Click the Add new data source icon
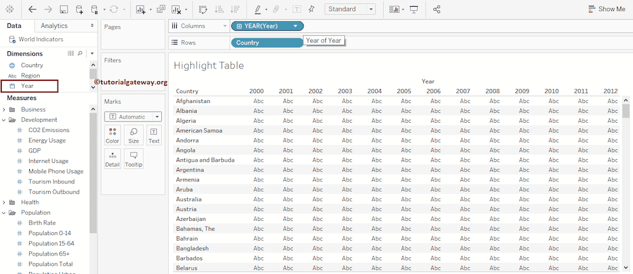 79,9
